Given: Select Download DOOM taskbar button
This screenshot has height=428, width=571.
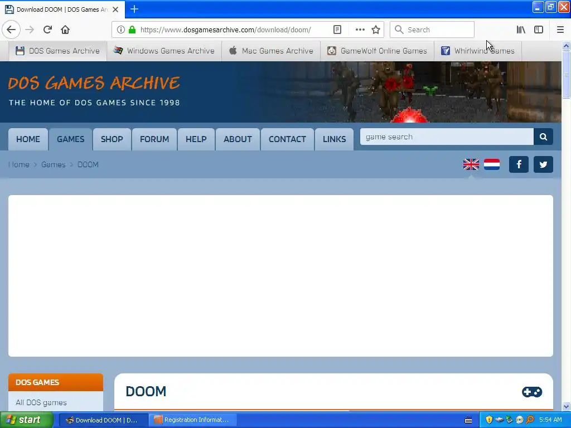Looking at the screenshot, I should 103,420.
